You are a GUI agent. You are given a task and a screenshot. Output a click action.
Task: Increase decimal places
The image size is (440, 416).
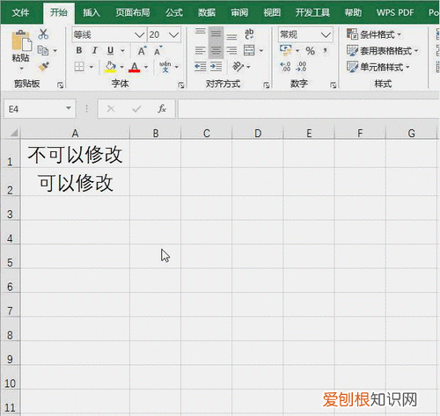point(285,67)
